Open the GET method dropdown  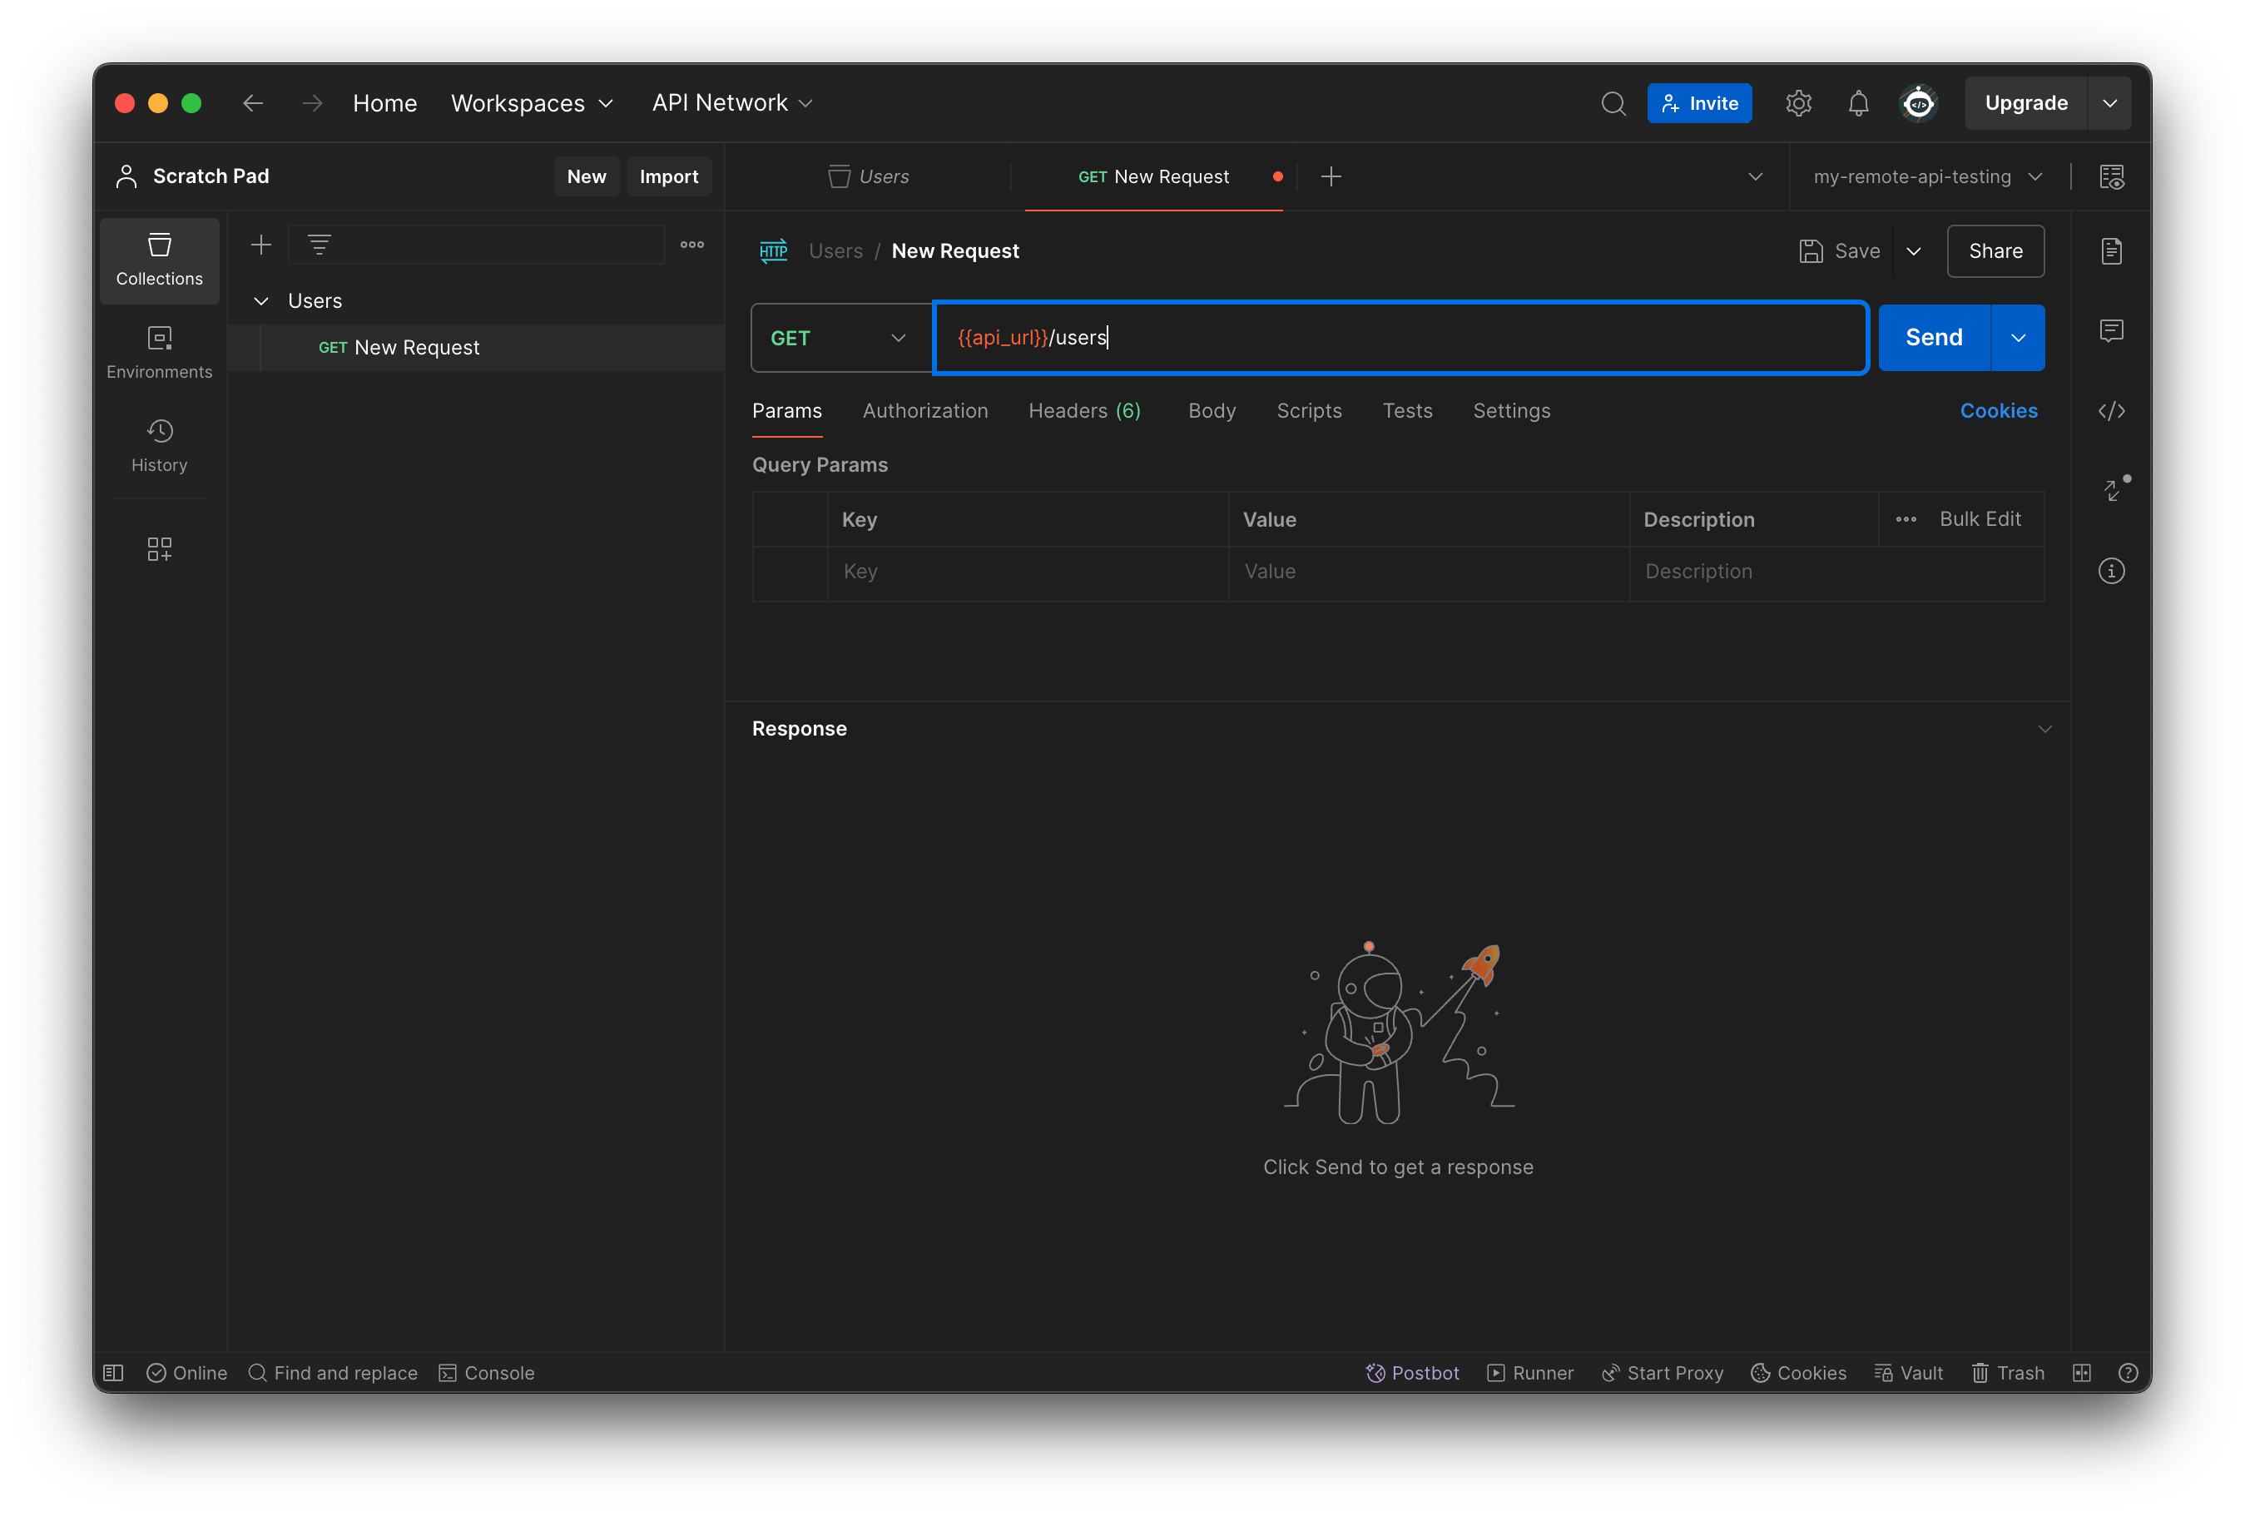839,337
